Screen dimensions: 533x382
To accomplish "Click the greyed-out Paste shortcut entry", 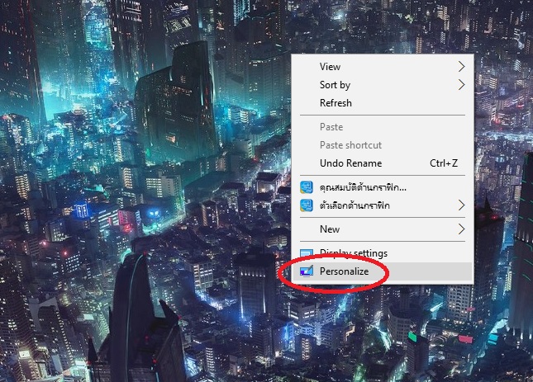I will [383, 145].
